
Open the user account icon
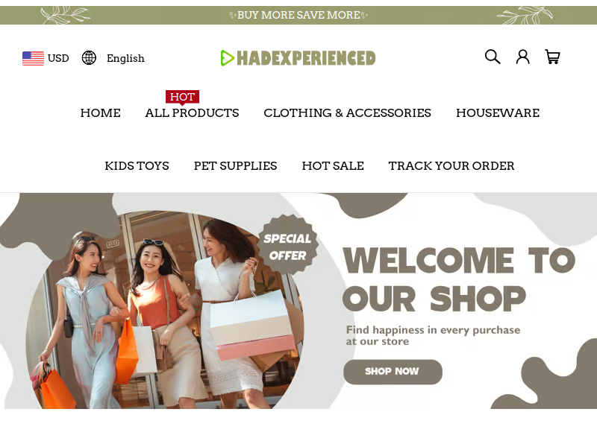click(523, 57)
